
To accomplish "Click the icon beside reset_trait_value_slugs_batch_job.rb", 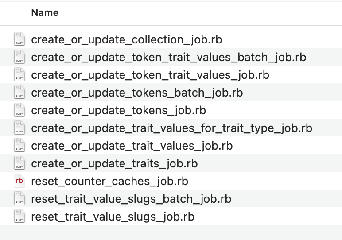I will pyautogui.click(x=19, y=199).
